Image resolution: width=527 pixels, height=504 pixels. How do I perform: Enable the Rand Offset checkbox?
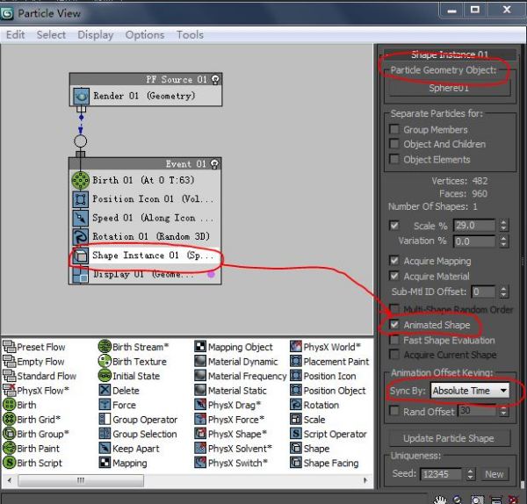[393, 411]
